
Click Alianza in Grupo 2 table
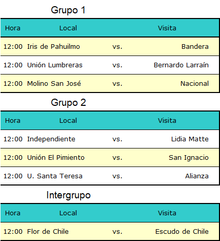click(x=197, y=176)
